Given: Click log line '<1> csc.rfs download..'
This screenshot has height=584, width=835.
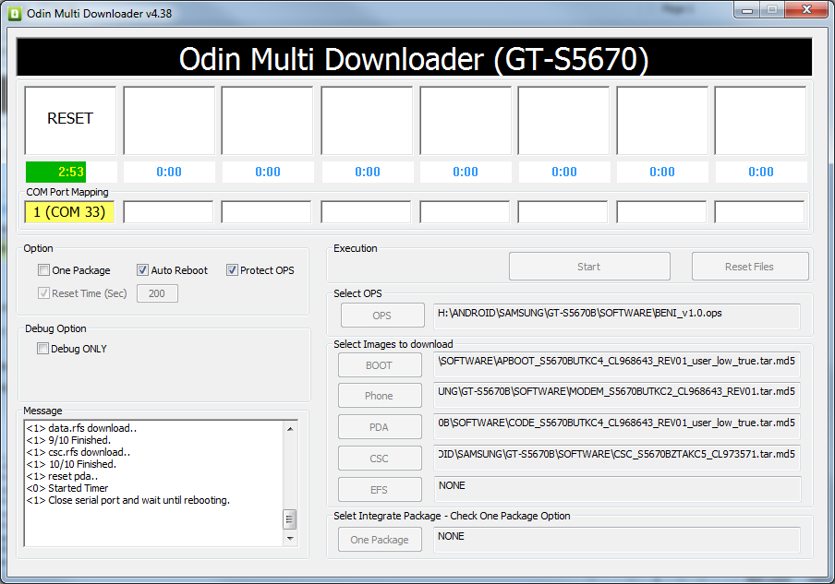Looking at the screenshot, I should click(x=79, y=452).
